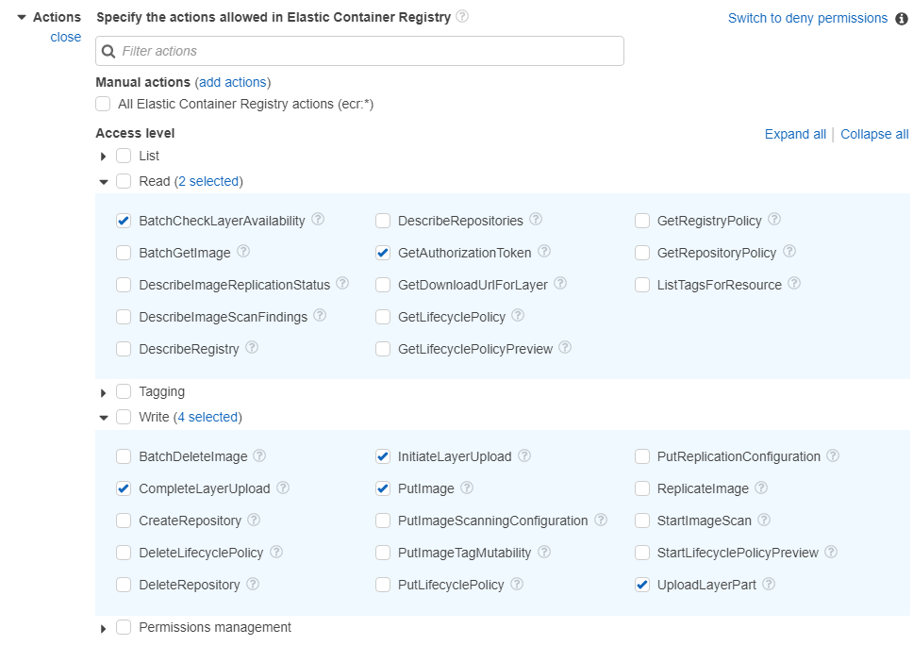
Task: Select the Tagging access level checkbox
Action: (x=124, y=391)
